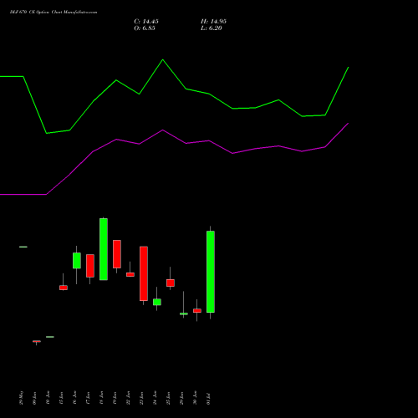This screenshot has height=418, width=418.
Task: Click the "29 May" date axis label
Action: coord(22,398)
